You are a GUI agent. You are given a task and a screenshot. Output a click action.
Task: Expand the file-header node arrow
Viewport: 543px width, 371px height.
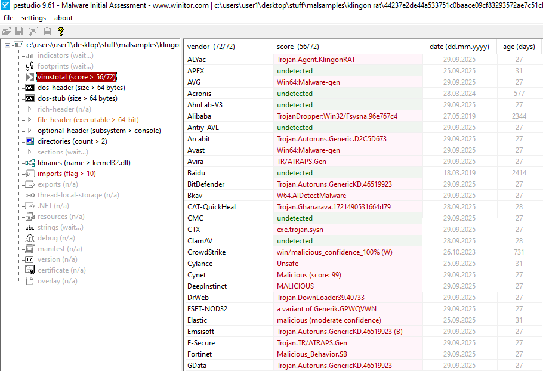(x=30, y=120)
